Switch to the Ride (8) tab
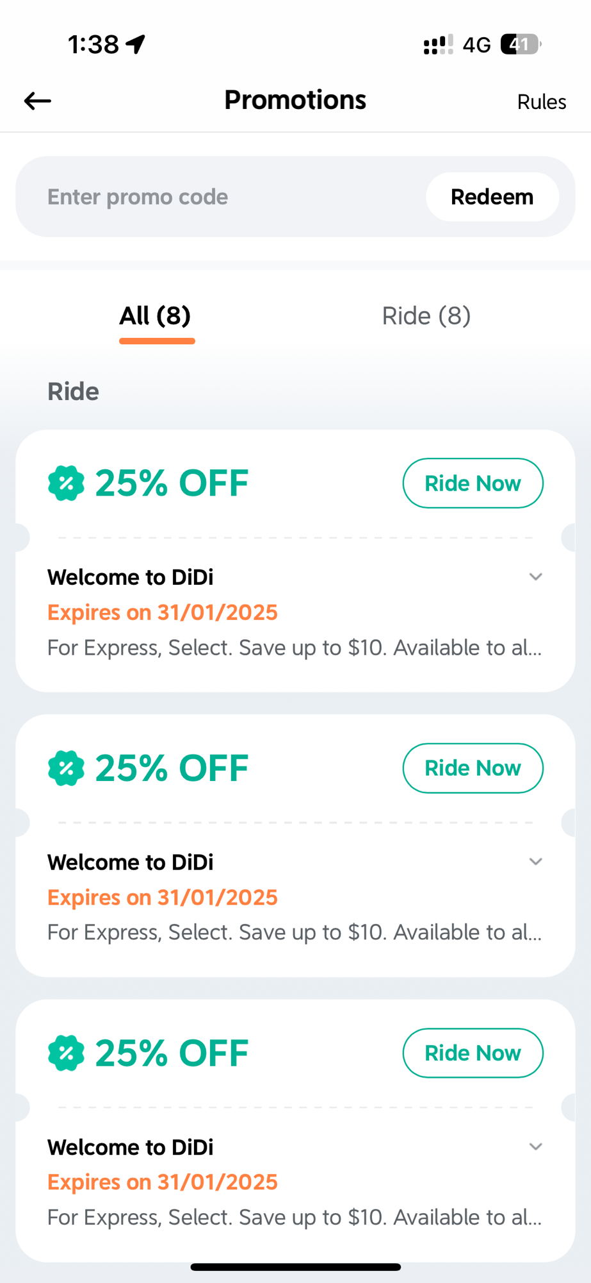 tap(426, 316)
